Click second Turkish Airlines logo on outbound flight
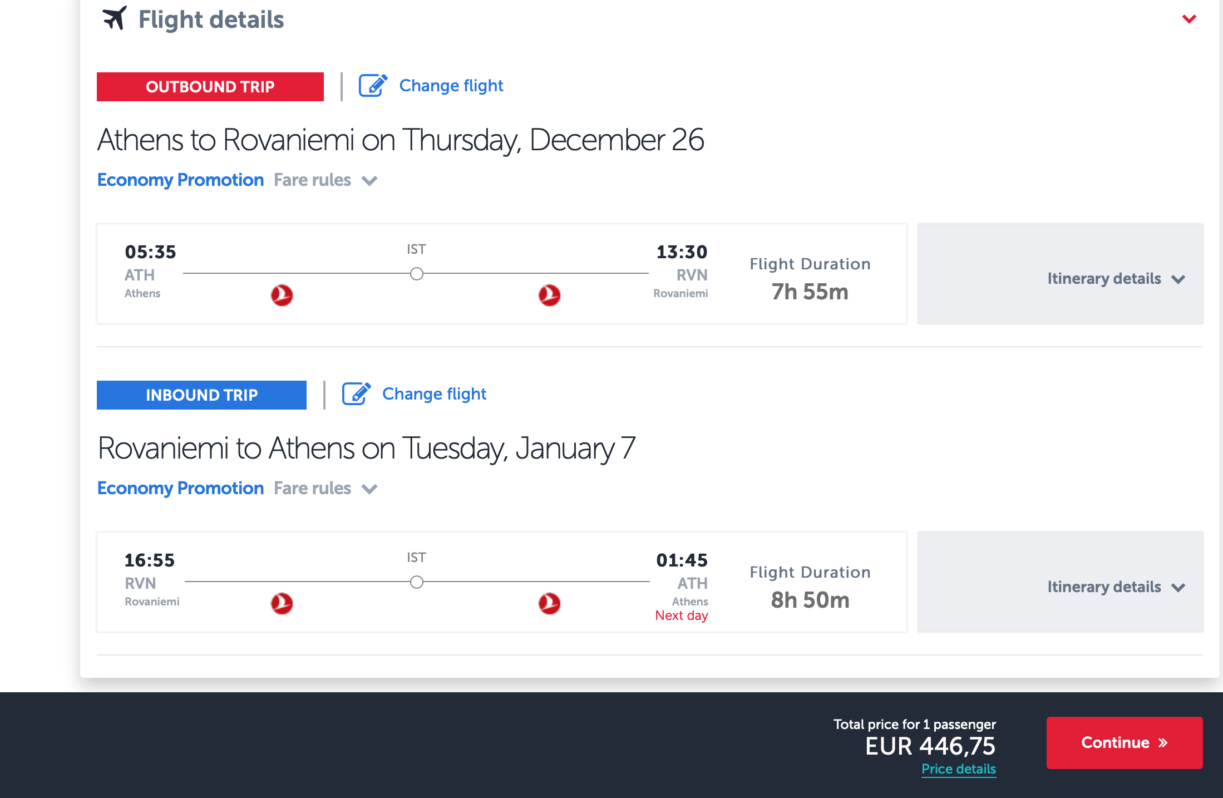 pos(549,295)
